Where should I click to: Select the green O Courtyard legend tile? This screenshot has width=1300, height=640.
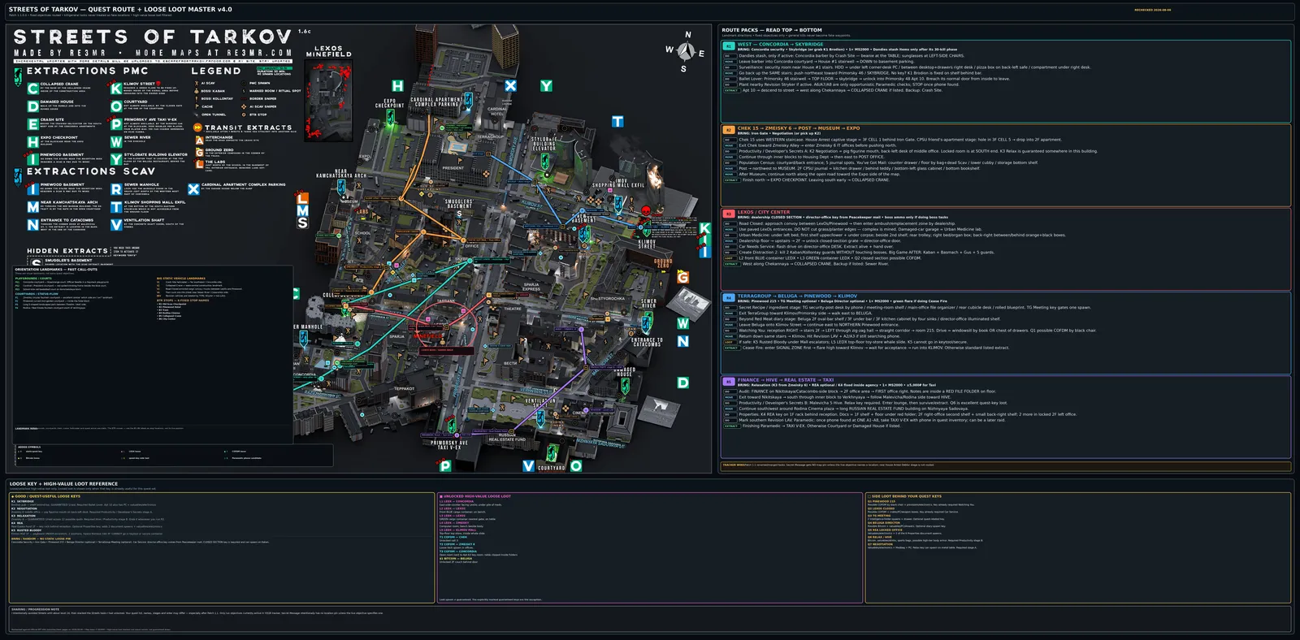click(x=116, y=106)
